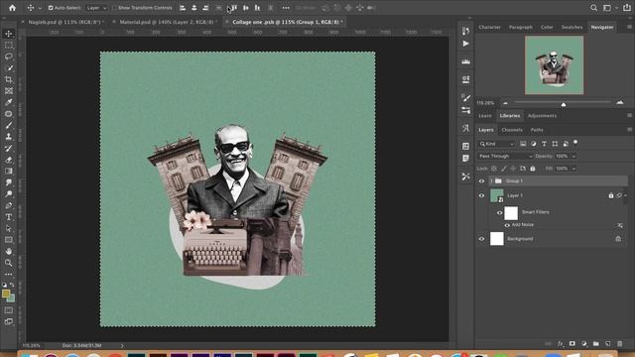Toggle the Add Noise filter visibility eye
Image resolution: width=635 pixels, height=357 pixels.
(x=507, y=225)
